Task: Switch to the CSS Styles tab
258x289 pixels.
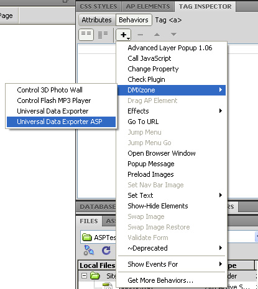Action: pyautogui.click(x=98, y=7)
